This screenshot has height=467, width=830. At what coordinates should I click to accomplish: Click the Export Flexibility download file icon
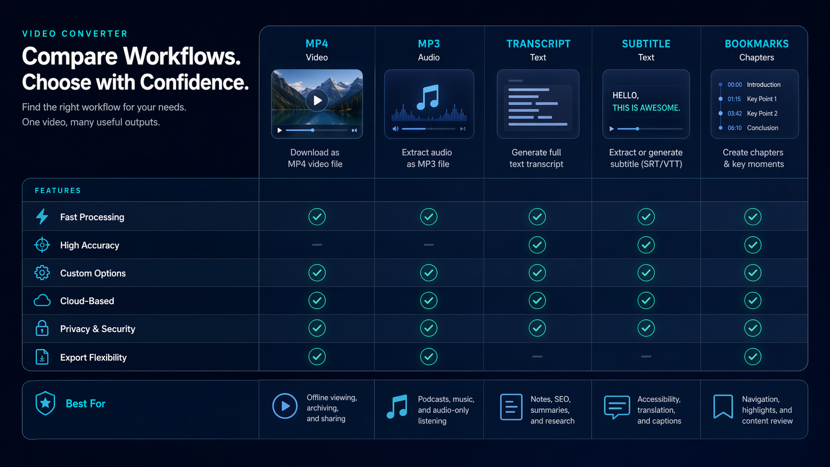pos(42,357)
